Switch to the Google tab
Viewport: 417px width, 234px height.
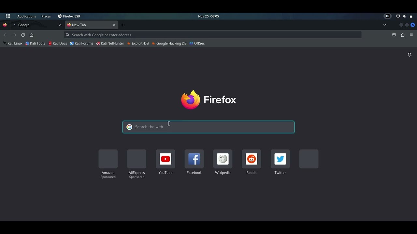pos(37,25)
